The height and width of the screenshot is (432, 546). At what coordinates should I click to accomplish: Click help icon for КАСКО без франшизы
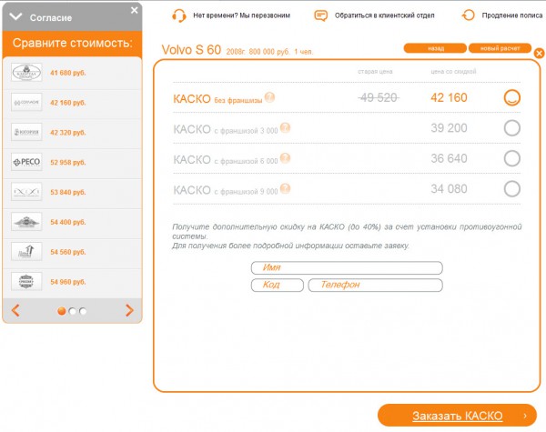pyautogui.click(x=269, y=98)
